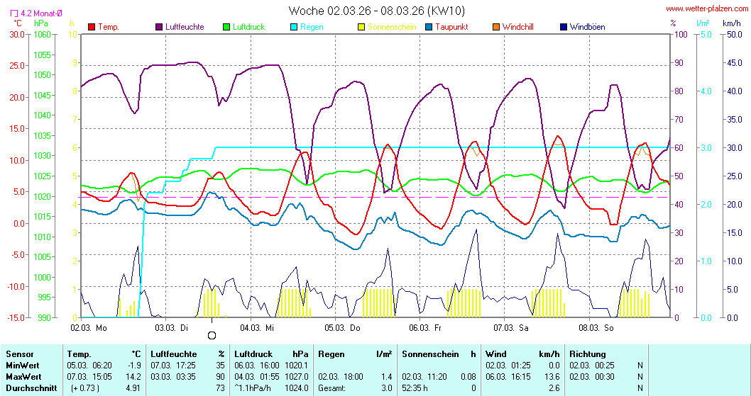
Task: Select the 05.03. Do date label
Action: click(x=343, y=327)
